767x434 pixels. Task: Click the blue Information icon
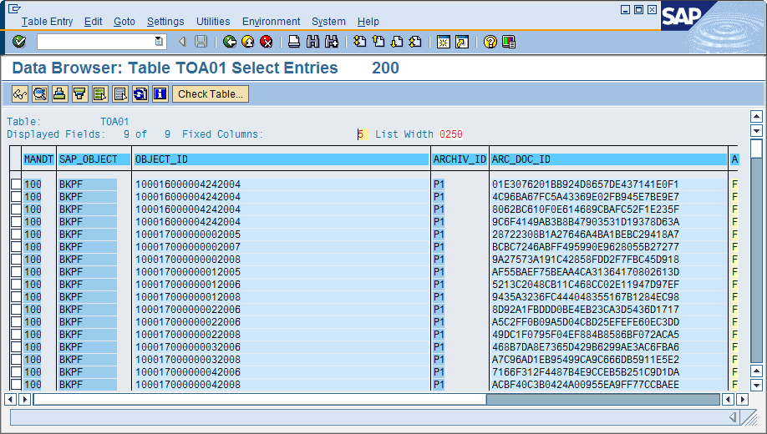[x=160, y=94]
